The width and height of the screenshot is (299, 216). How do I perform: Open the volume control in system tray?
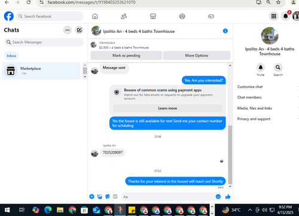point(264,210)
